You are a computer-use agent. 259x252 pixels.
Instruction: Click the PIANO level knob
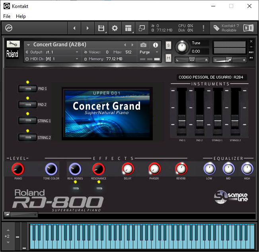pyautogui.click(x=18, y=169)
